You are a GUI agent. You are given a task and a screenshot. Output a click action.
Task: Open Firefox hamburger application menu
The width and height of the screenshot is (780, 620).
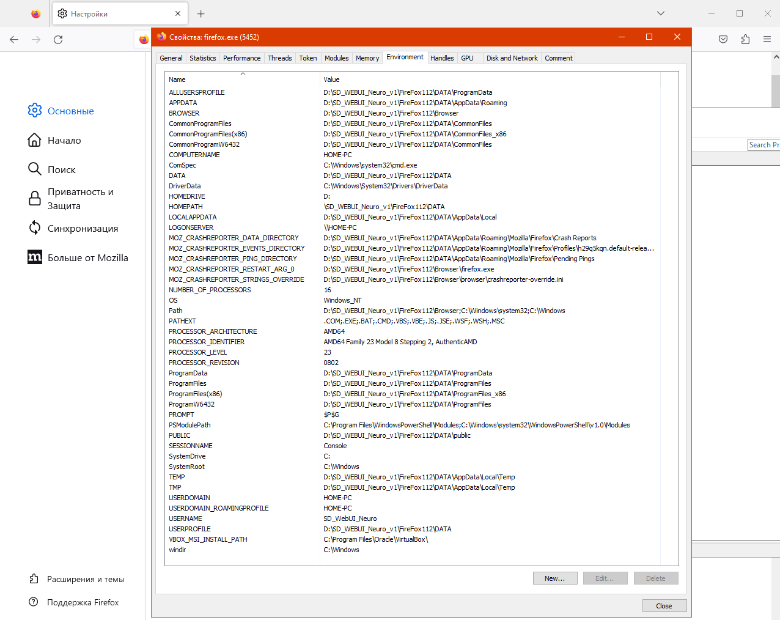click(x=767, y=39)
